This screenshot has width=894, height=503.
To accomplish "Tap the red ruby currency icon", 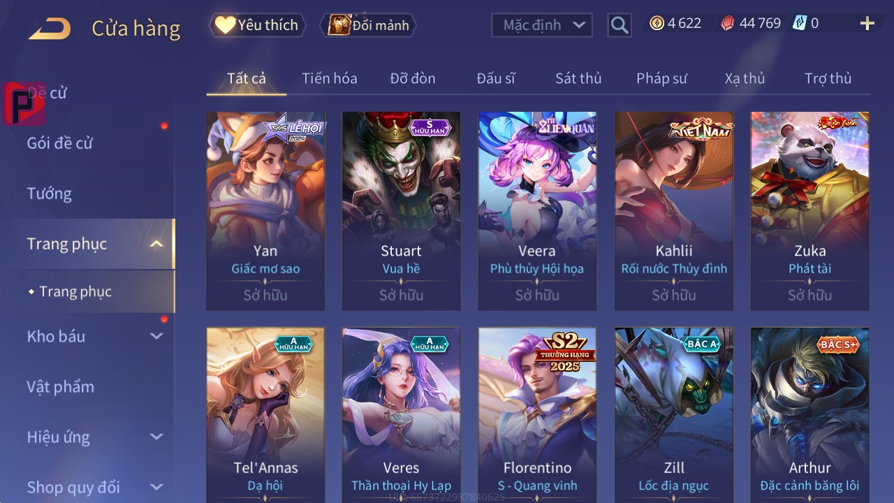I will coord(728,23).
